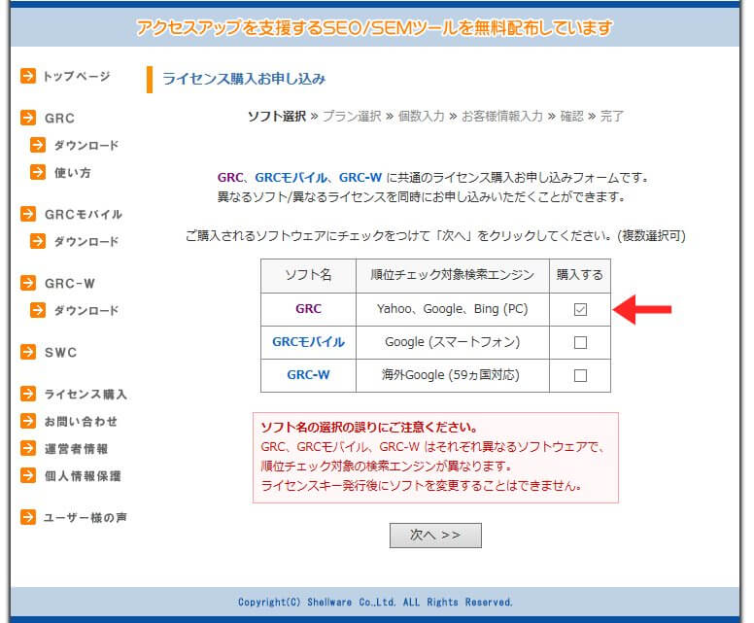Click the arrow icon next to GRC-W heading
Viewport: 754px width, 623px height.
coord(28,283)
